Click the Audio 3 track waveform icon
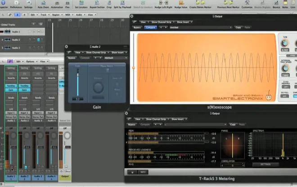The height and width of the screenshot is (187, 297). click(x=7, y=48)
